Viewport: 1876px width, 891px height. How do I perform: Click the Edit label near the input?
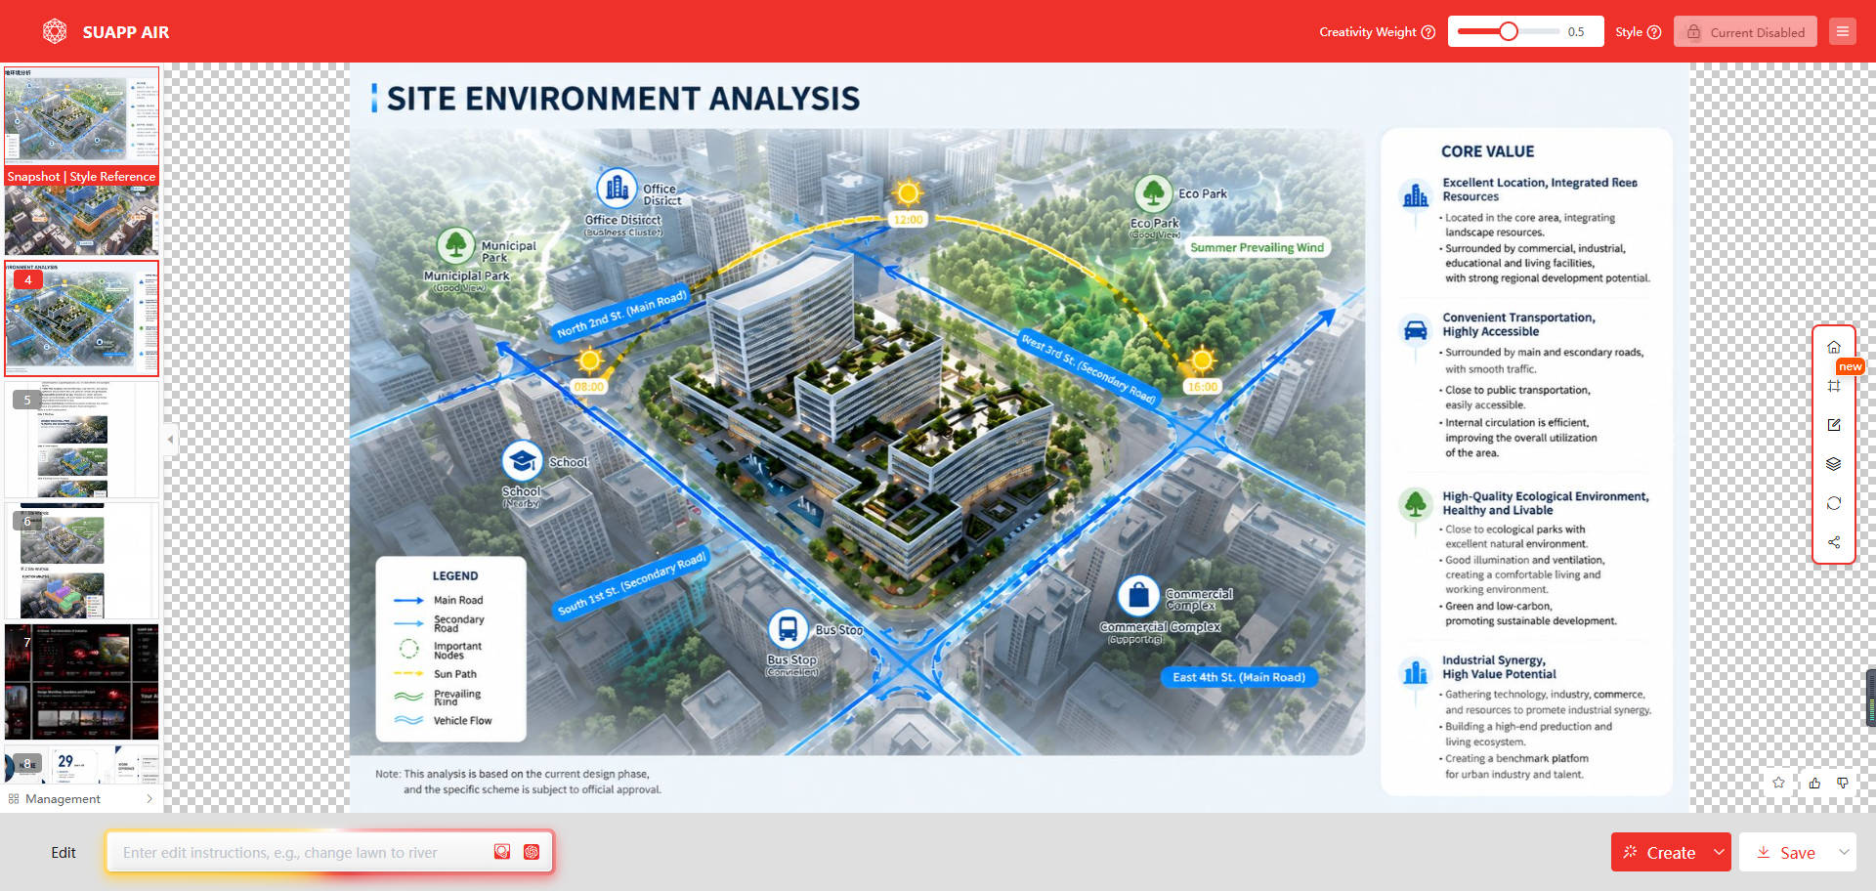pos(64,852)
